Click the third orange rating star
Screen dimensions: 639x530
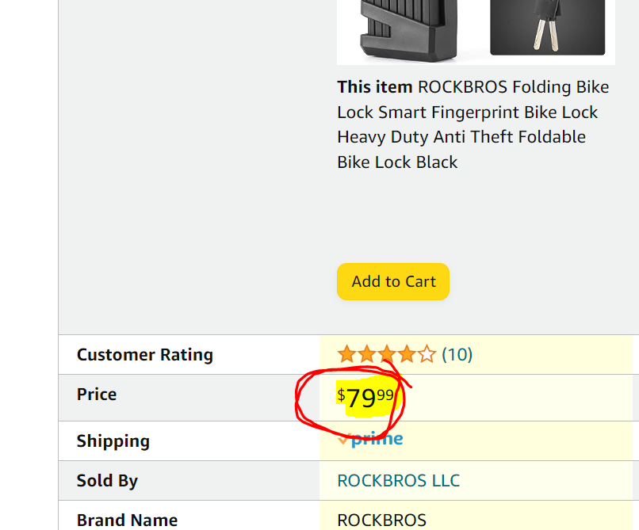pos(387,354)
